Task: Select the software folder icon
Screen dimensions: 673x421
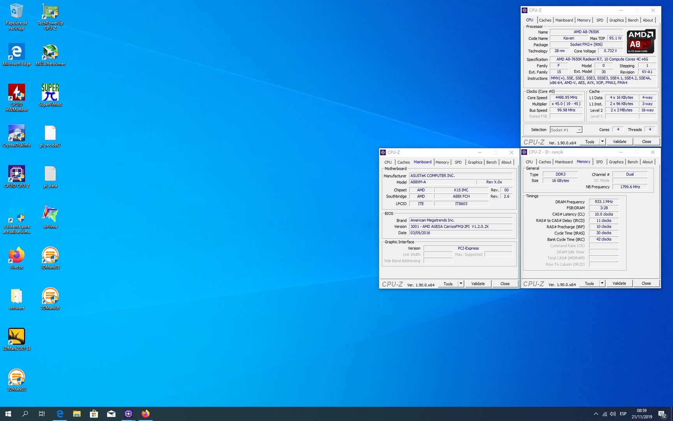Action: (x=16, y=299)
